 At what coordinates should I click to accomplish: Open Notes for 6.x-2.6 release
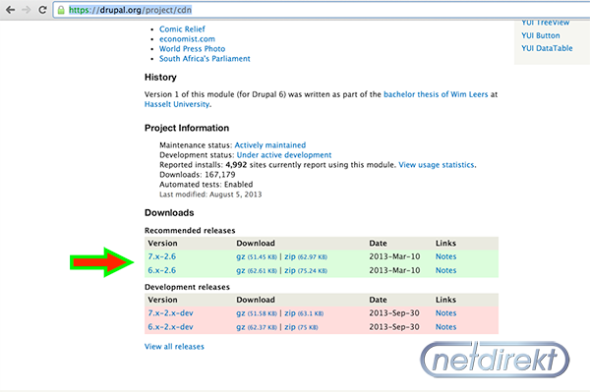[x=445, y=270]
